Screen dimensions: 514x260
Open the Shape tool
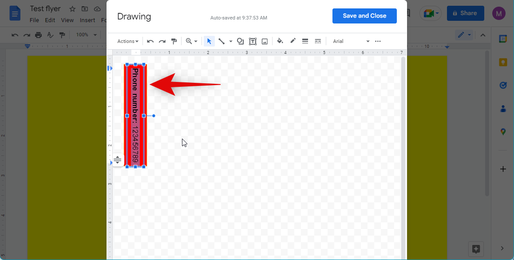[x=240, y=41]
